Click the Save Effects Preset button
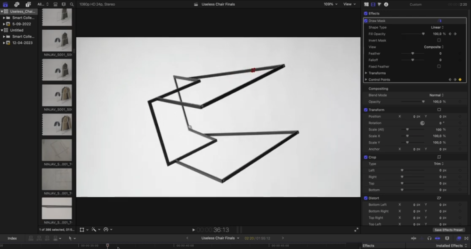This screenshot has height=249, width=471. coord(448,230)
